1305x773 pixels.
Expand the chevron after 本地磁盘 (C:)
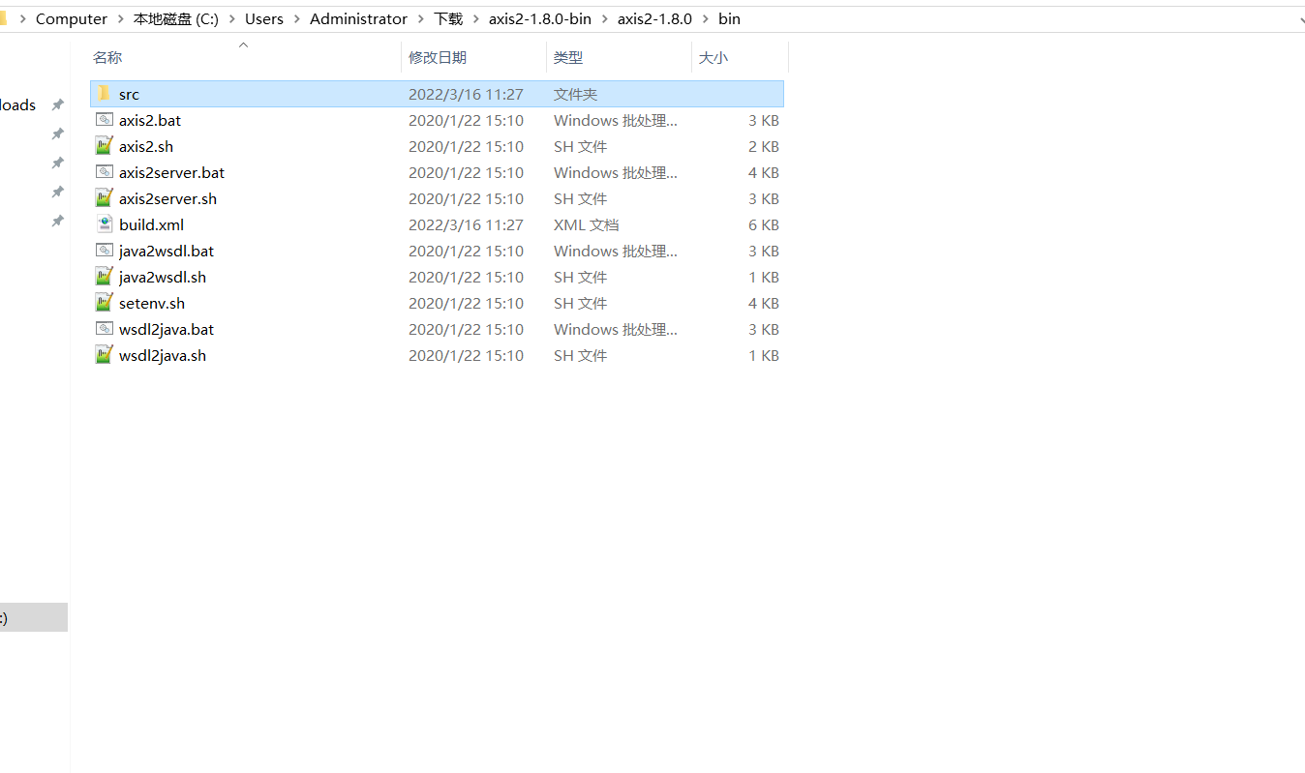pos(232,18)
